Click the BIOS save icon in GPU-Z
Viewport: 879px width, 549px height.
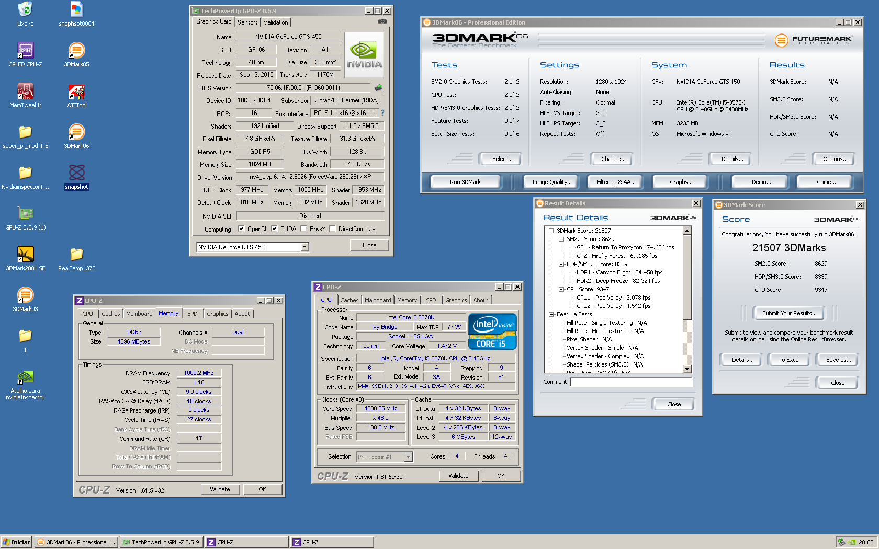378,87
